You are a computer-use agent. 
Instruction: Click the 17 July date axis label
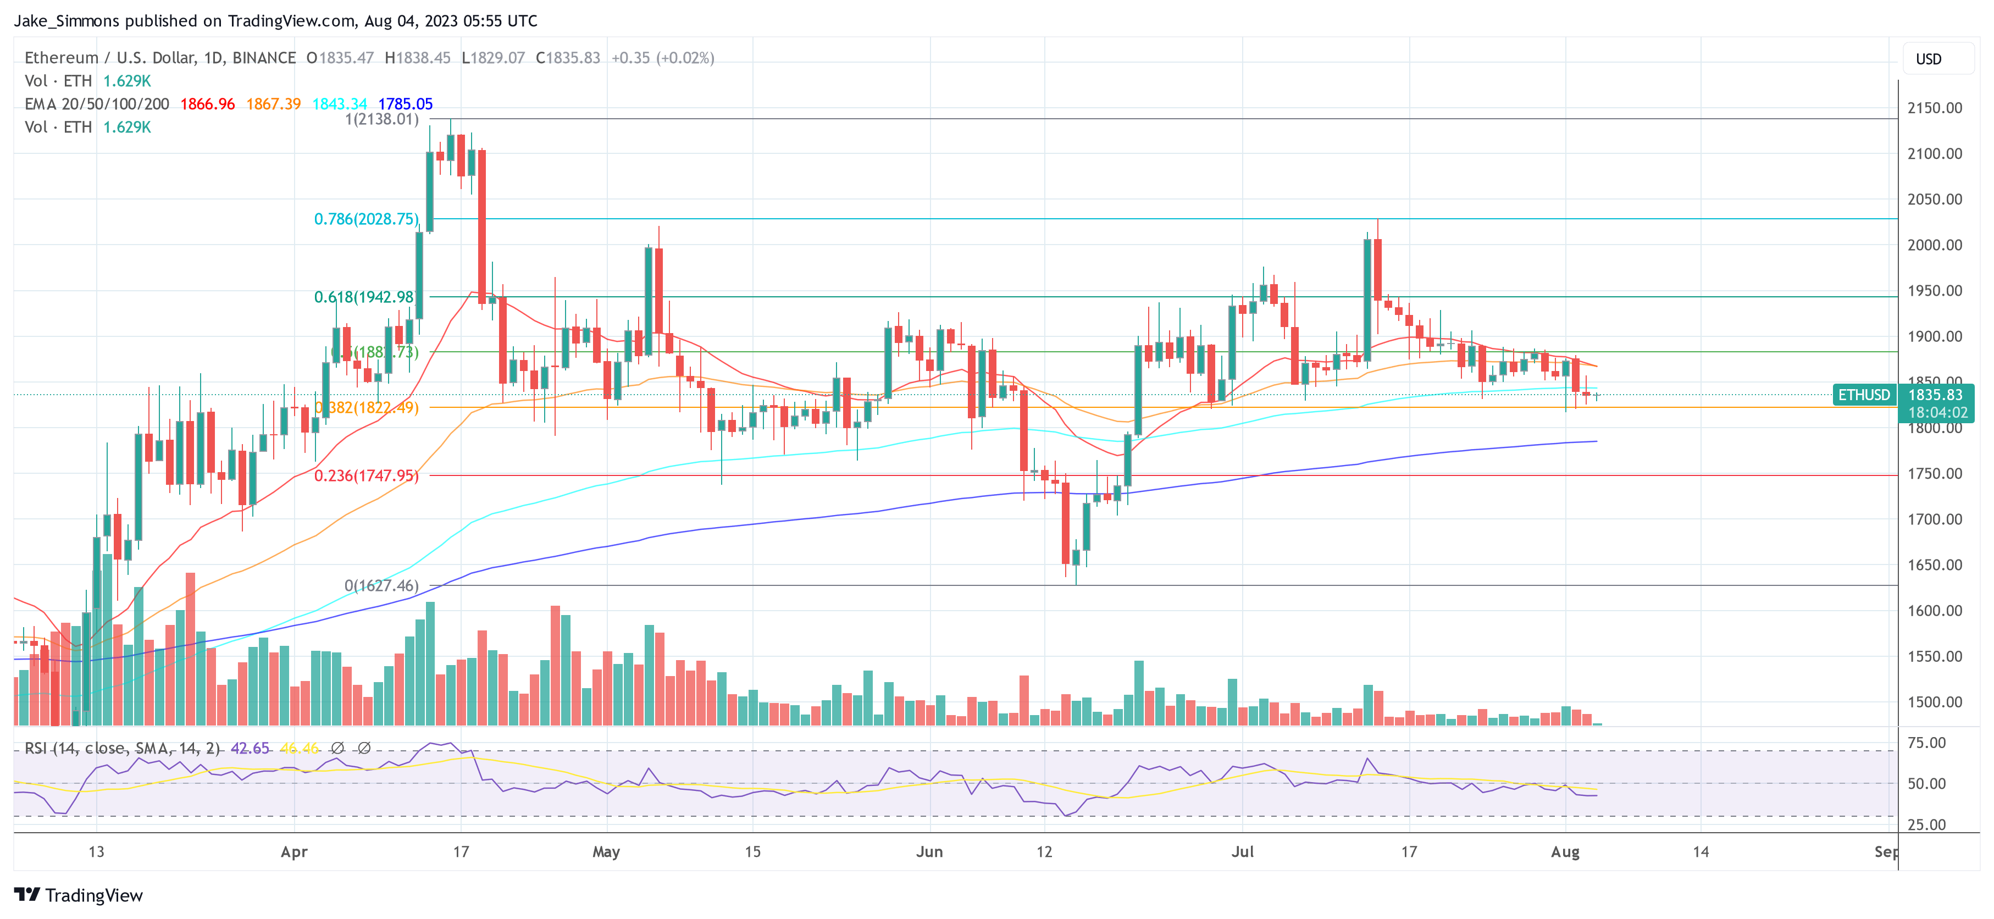1409,851
